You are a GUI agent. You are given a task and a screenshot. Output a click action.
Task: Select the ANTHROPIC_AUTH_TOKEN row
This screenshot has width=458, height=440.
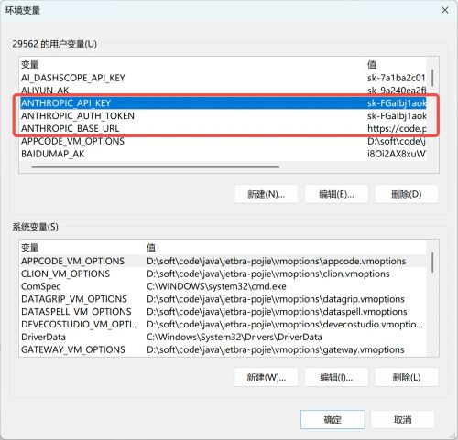click(224, 116)
